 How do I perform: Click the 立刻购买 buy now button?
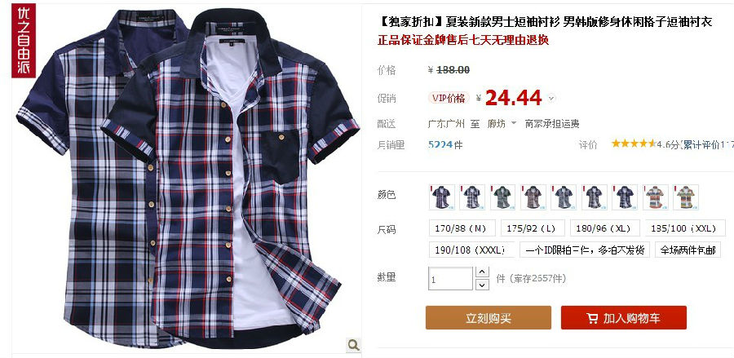click(489, 318)
